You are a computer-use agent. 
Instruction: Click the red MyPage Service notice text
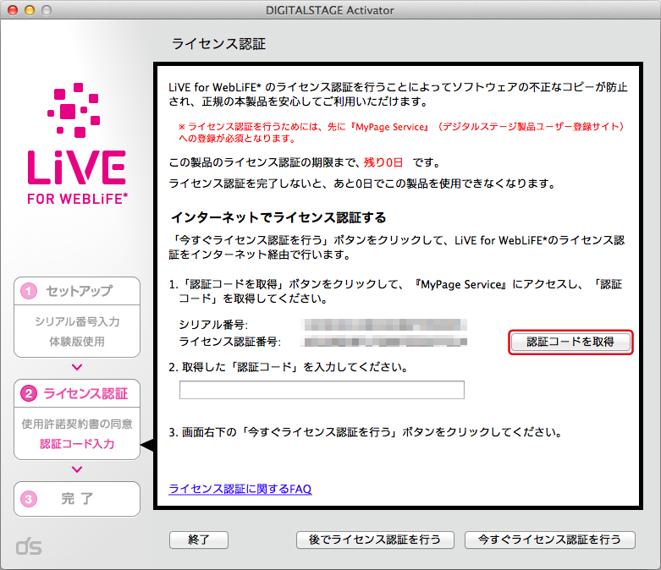401,132
